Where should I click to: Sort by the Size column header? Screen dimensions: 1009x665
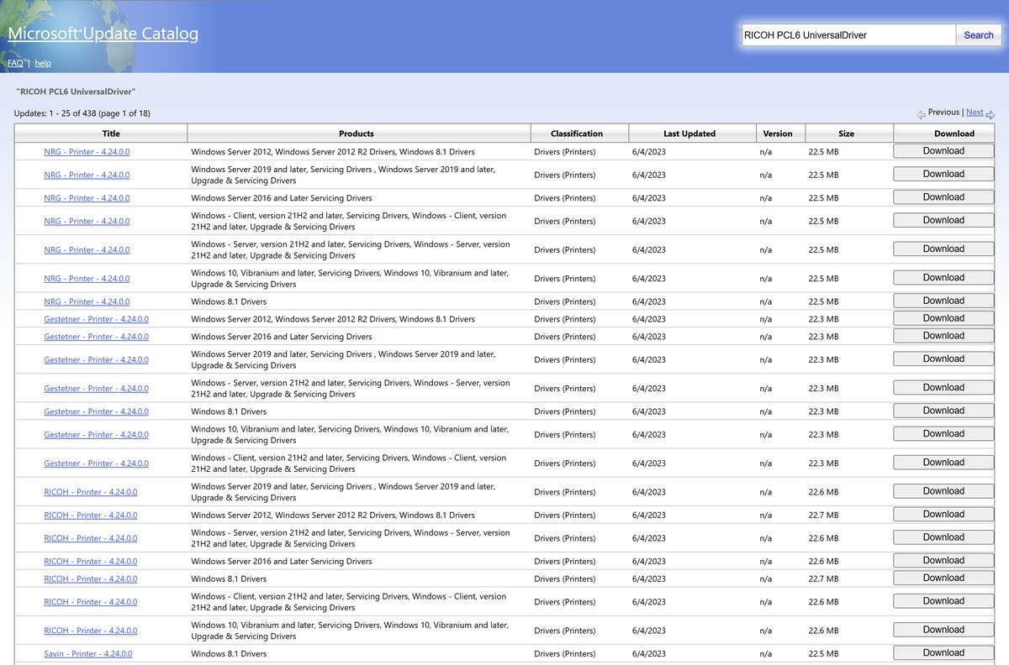[848, 134]
